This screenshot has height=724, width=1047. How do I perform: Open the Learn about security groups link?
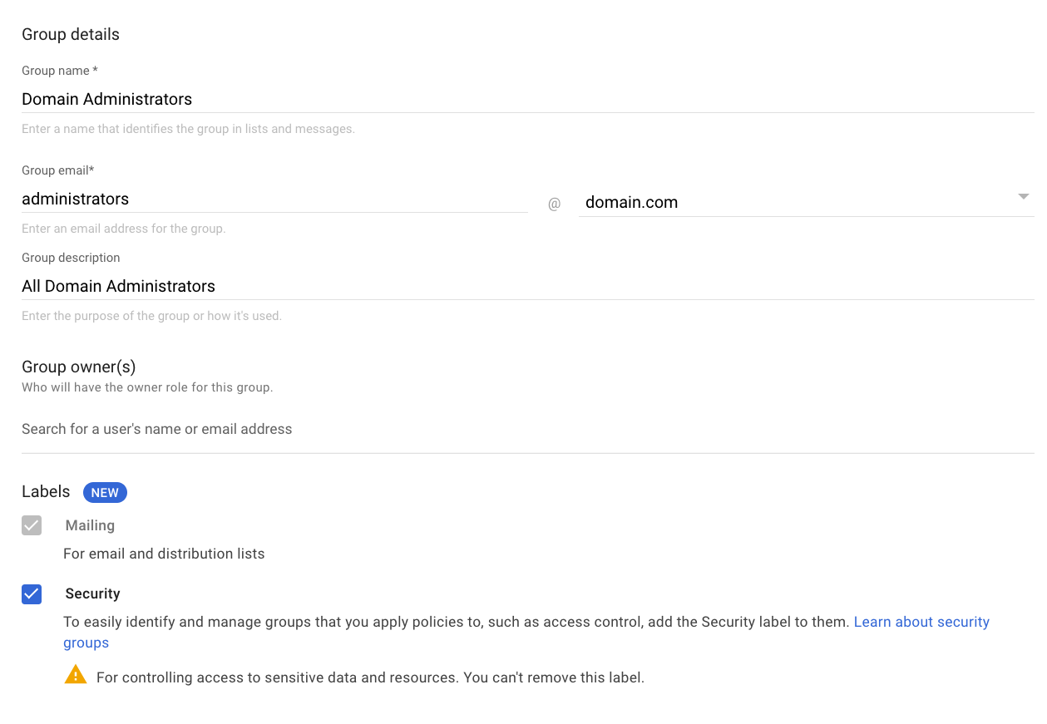tap(921, 622)
